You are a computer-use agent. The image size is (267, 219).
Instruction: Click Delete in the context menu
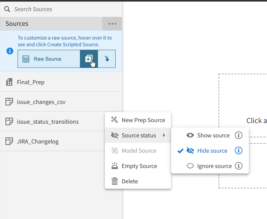coord(130,181)
